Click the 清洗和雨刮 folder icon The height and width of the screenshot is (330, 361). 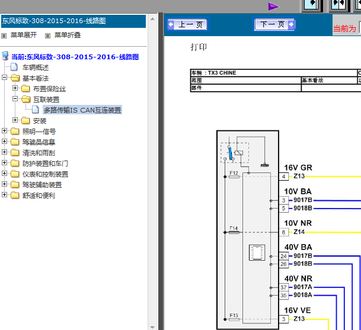click(15, 152)
